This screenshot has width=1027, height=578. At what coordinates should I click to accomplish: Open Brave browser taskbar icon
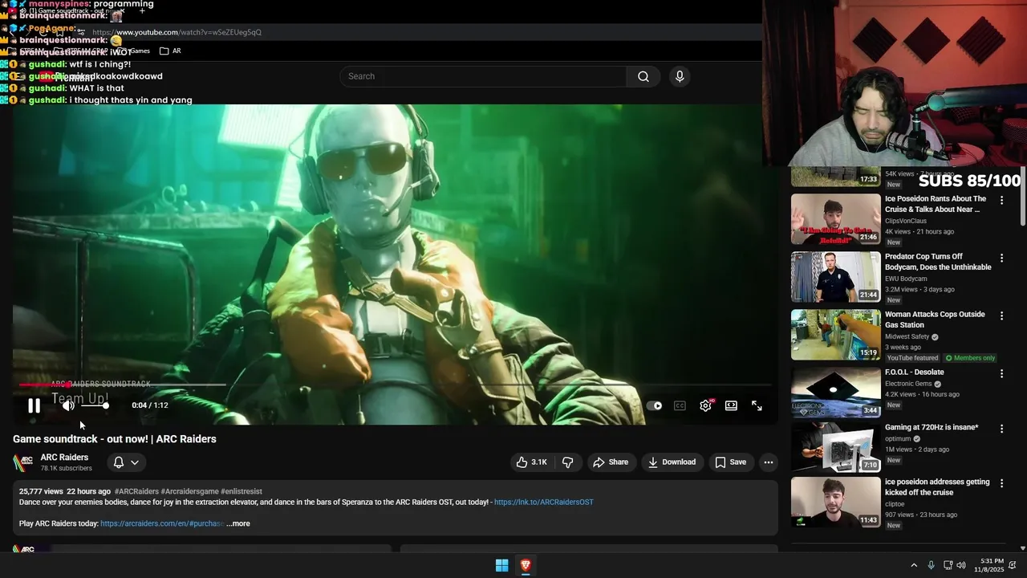pos(526,565)
